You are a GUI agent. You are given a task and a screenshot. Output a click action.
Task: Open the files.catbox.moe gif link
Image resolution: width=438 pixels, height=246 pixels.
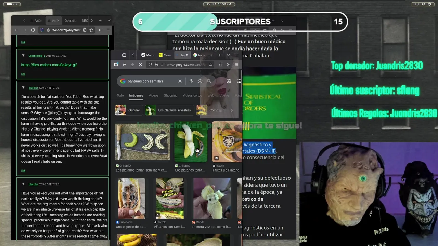click(x=49, y=65)
